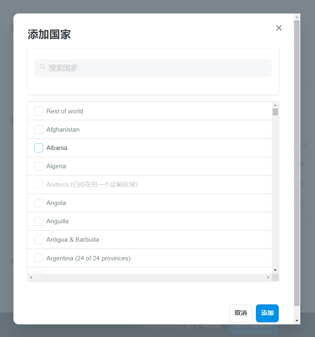The height and width of the screenshot is (337, 315).
Task: Check the Angola country box
Action: pyautogui.click(x=39, y=203)
